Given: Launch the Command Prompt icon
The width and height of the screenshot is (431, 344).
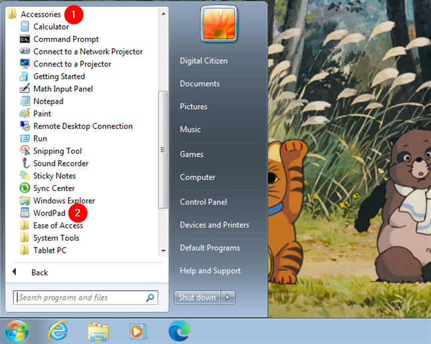Looking at the screenshot, I should [x=25, y=39].
